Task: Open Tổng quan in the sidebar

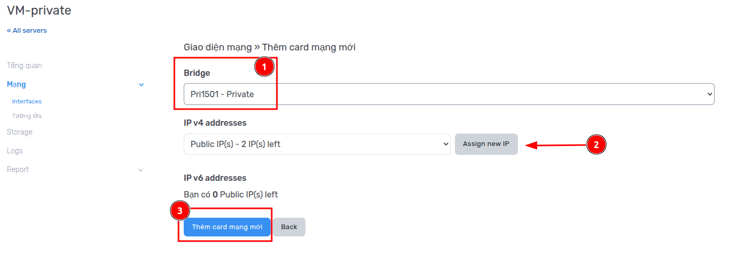Action: [x=24, y=65]
